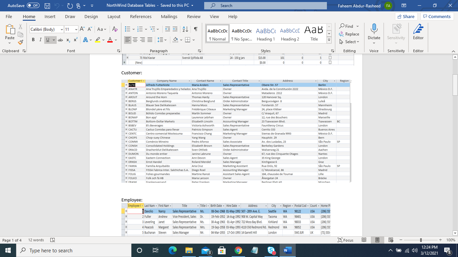The height and width of the screenshot is (257, 458).
Task: Justify the paragraph text
Action: coord(150,40)
